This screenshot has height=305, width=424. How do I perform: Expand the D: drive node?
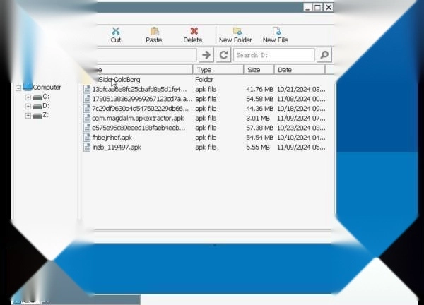point(28,106)
